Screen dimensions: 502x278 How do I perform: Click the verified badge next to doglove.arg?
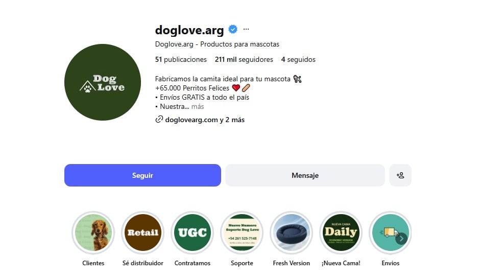pos(232,30)
